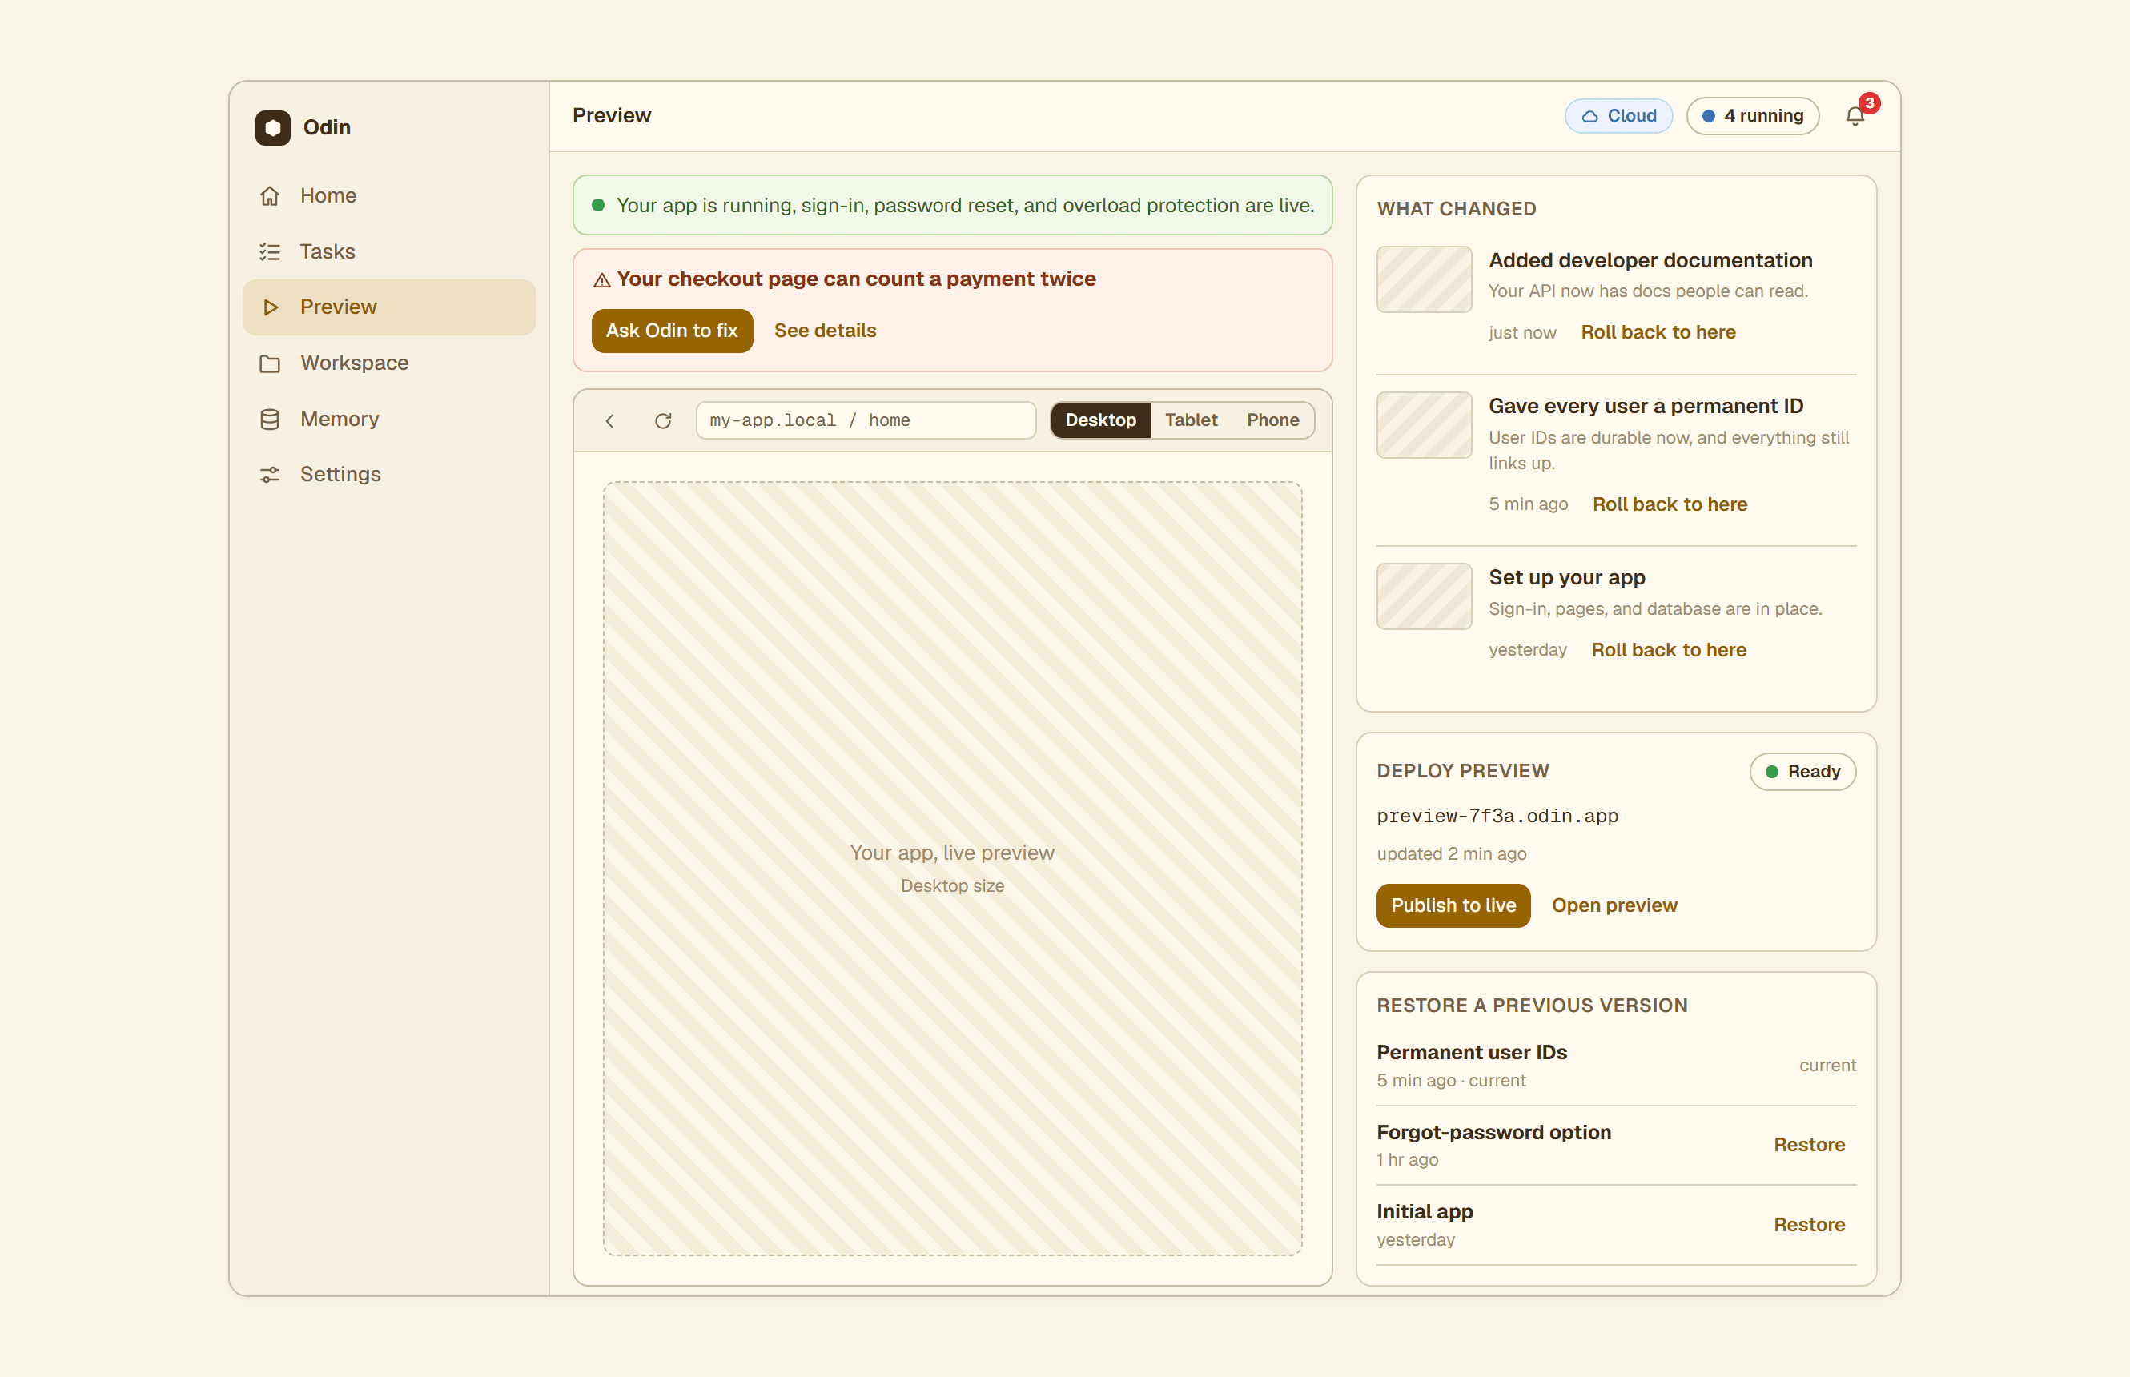Click the Ready status badge
The width and height of the screenshot is (2130, 1377).
[1802, 772]
